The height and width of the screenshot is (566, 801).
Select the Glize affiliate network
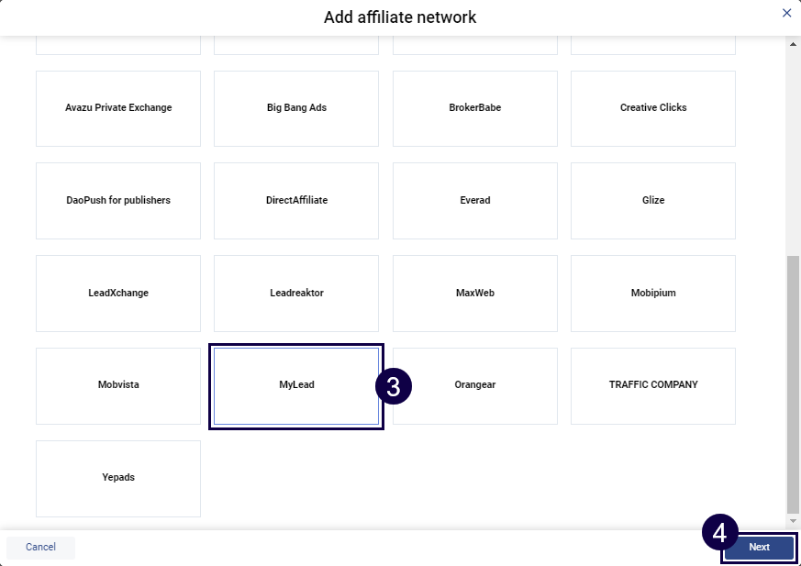(x=653, y=201)
